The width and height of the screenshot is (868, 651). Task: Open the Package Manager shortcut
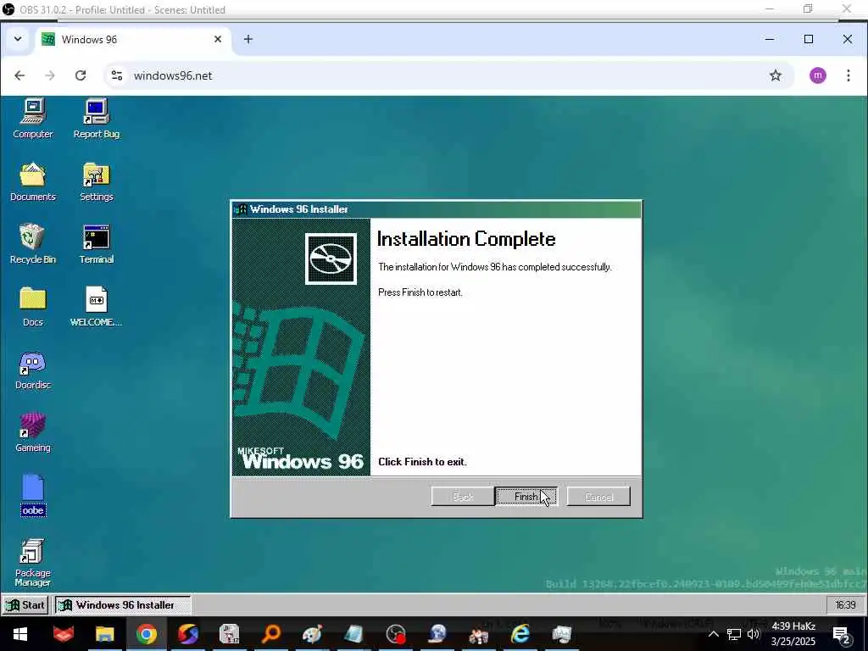point(33,563)
